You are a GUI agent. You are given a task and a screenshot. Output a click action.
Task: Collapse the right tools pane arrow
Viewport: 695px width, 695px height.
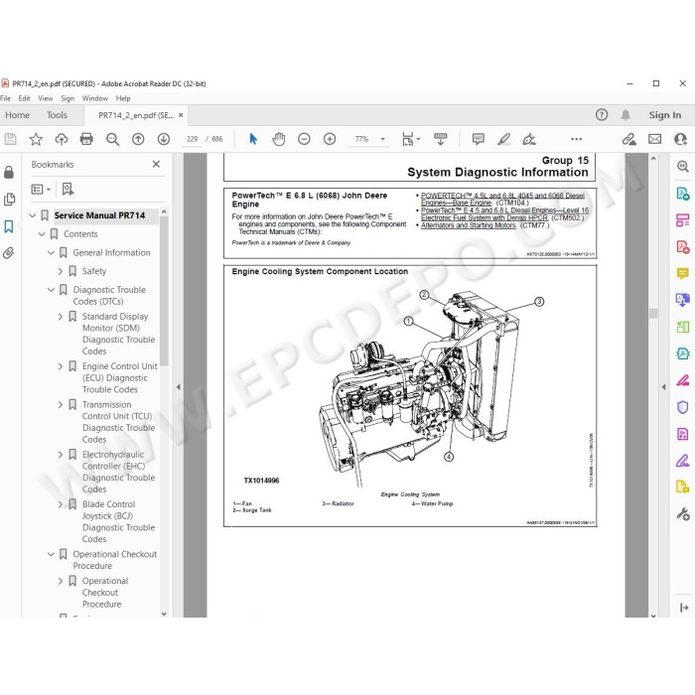pyautogui.click(x=663, y=387)
